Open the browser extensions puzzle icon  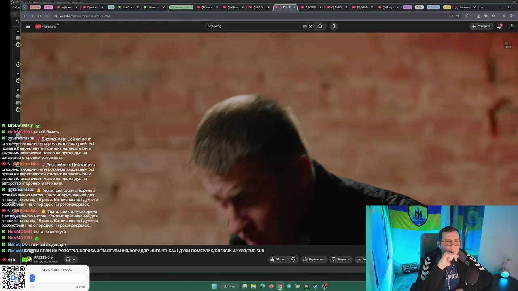click(468, 16)
